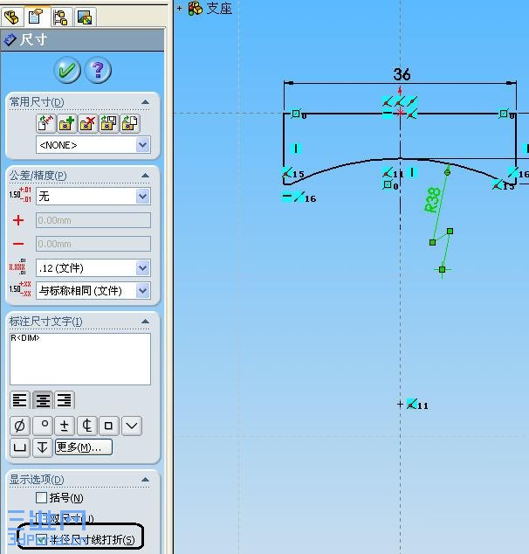Collapse the 标注尺寸文字(I) section
Image resolution: width=529 pixels, height=554 pixels.
(145, 322)
